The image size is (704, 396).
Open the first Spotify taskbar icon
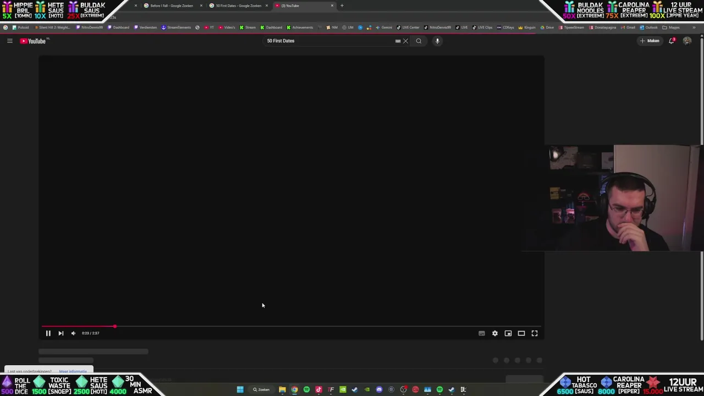[x=306, y=389]
